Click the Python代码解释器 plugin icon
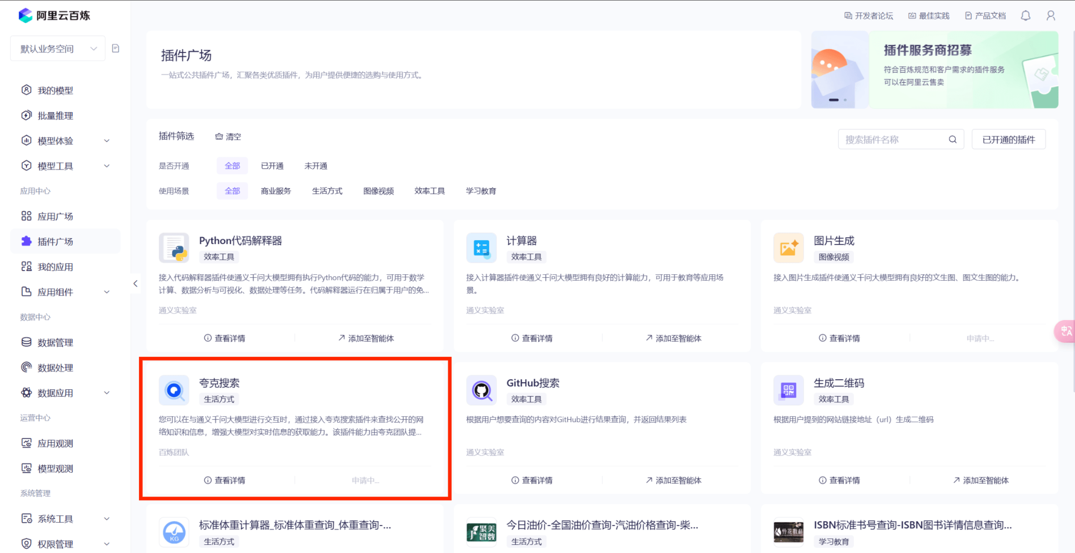Image resolution: width=1075 pixels, height=553 pixels. [x=174, y=248]
